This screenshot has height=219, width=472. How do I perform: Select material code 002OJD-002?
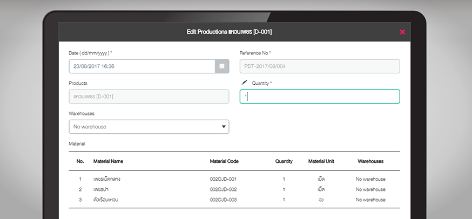(x=223, y=189)
